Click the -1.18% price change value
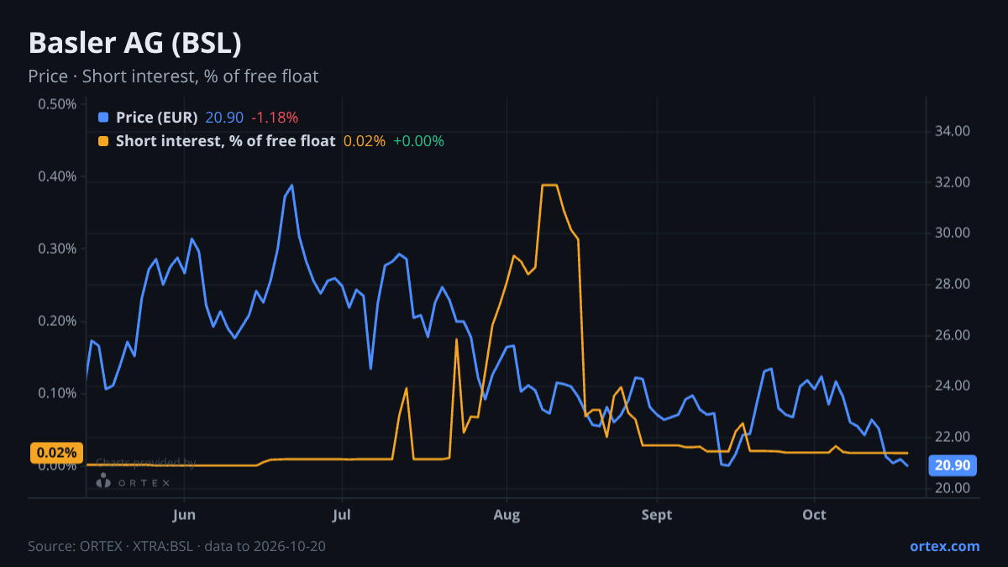This screenshot has height=567, width=1008. pos(275,118)
